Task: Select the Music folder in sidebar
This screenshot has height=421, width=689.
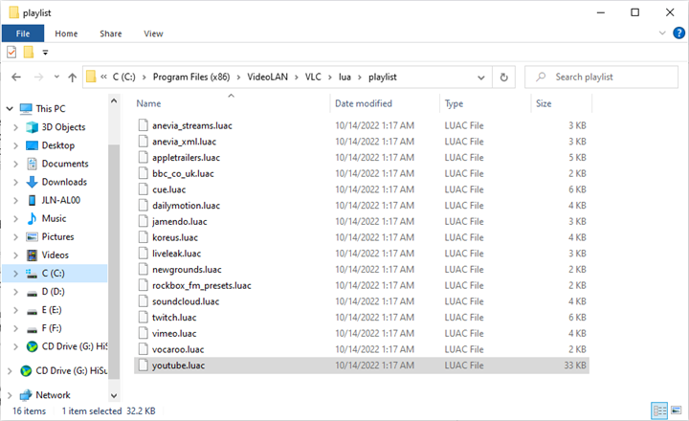Action: 55,218
